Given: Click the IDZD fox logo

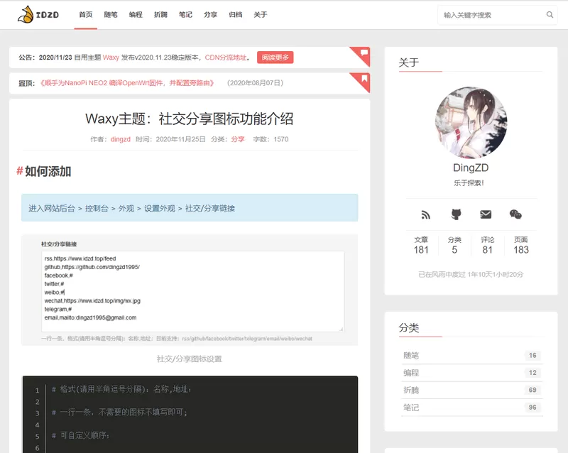Looking at the screenshot, I should (38, 14).
